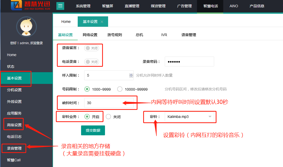This screenshot has height=167, width=283.
Task: Select the 1000~9999 number range radio
Action: click(87, 89)
